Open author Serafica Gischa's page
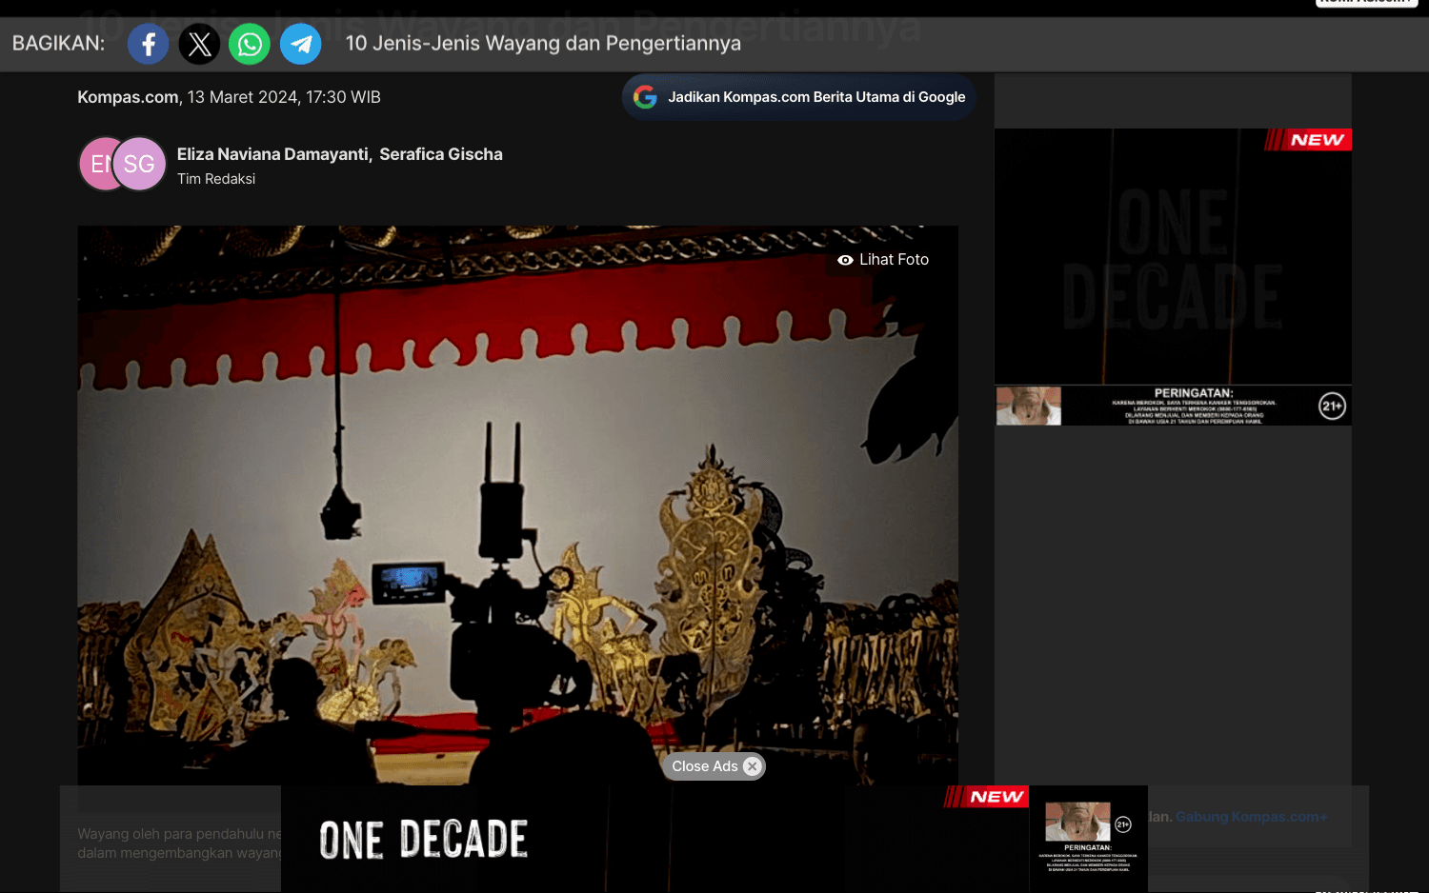Screen dimensions: 1429x893 tap(441, 154)
